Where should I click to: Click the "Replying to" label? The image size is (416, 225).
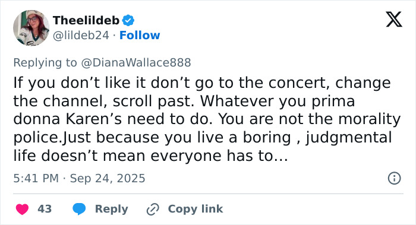tap(45, 62)
